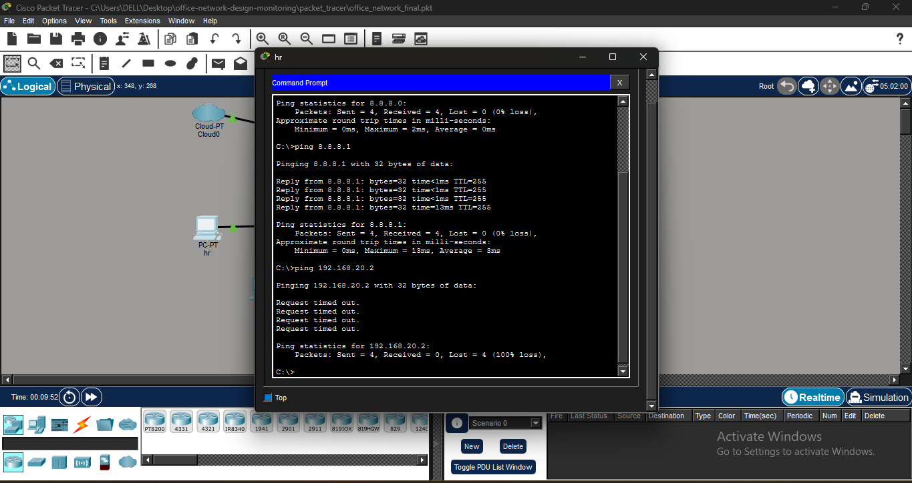Close the Command Prompt with X button
Screen dimensions: 912x483
tap(619, 83)
